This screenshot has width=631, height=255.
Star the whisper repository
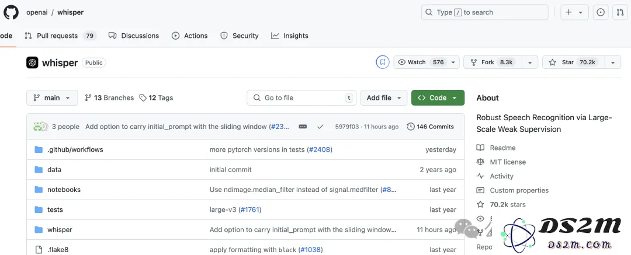pos(574,62)
